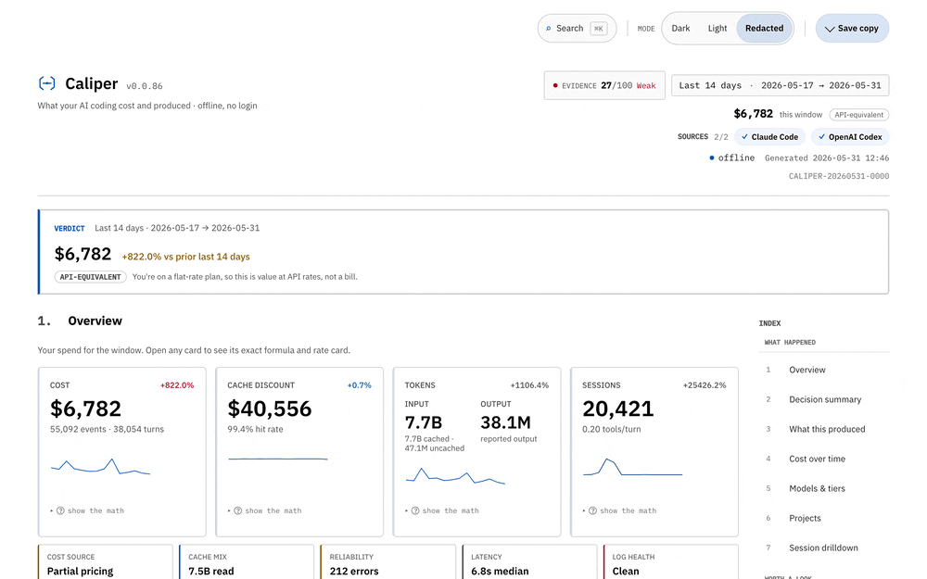This screenshot has width=927, height=579.
Task: Expand show the math on Sessions card
Action: pyautogui.click(x=619, y=510)
